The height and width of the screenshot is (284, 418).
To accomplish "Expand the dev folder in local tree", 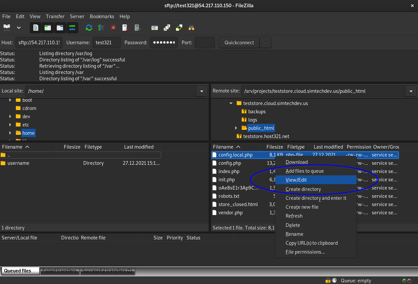I will point(10,117).
